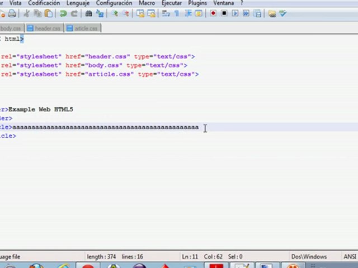Click the href="body.css" attribute text
The image size is (358, 268).
[94, 65]
